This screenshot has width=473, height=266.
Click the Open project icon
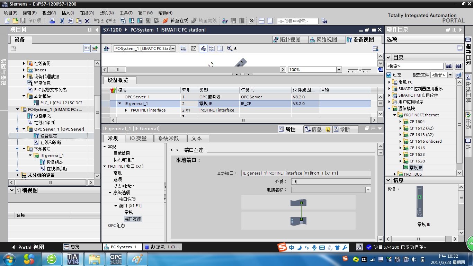pyautogui.click(x=15, y=21)
